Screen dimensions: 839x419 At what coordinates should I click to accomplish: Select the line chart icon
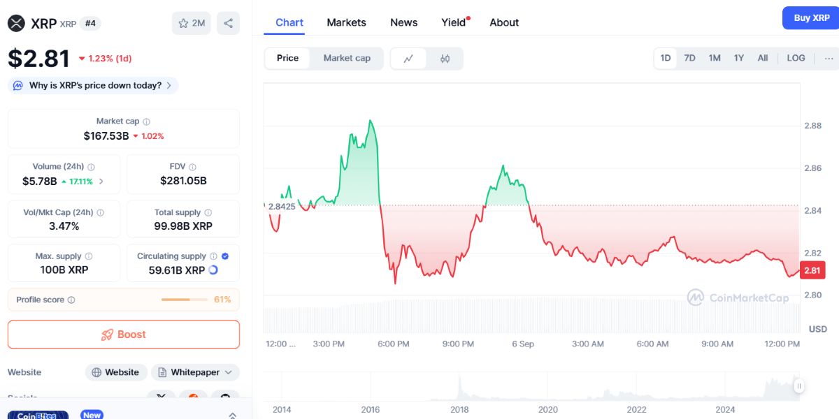(x=409, y=59)
